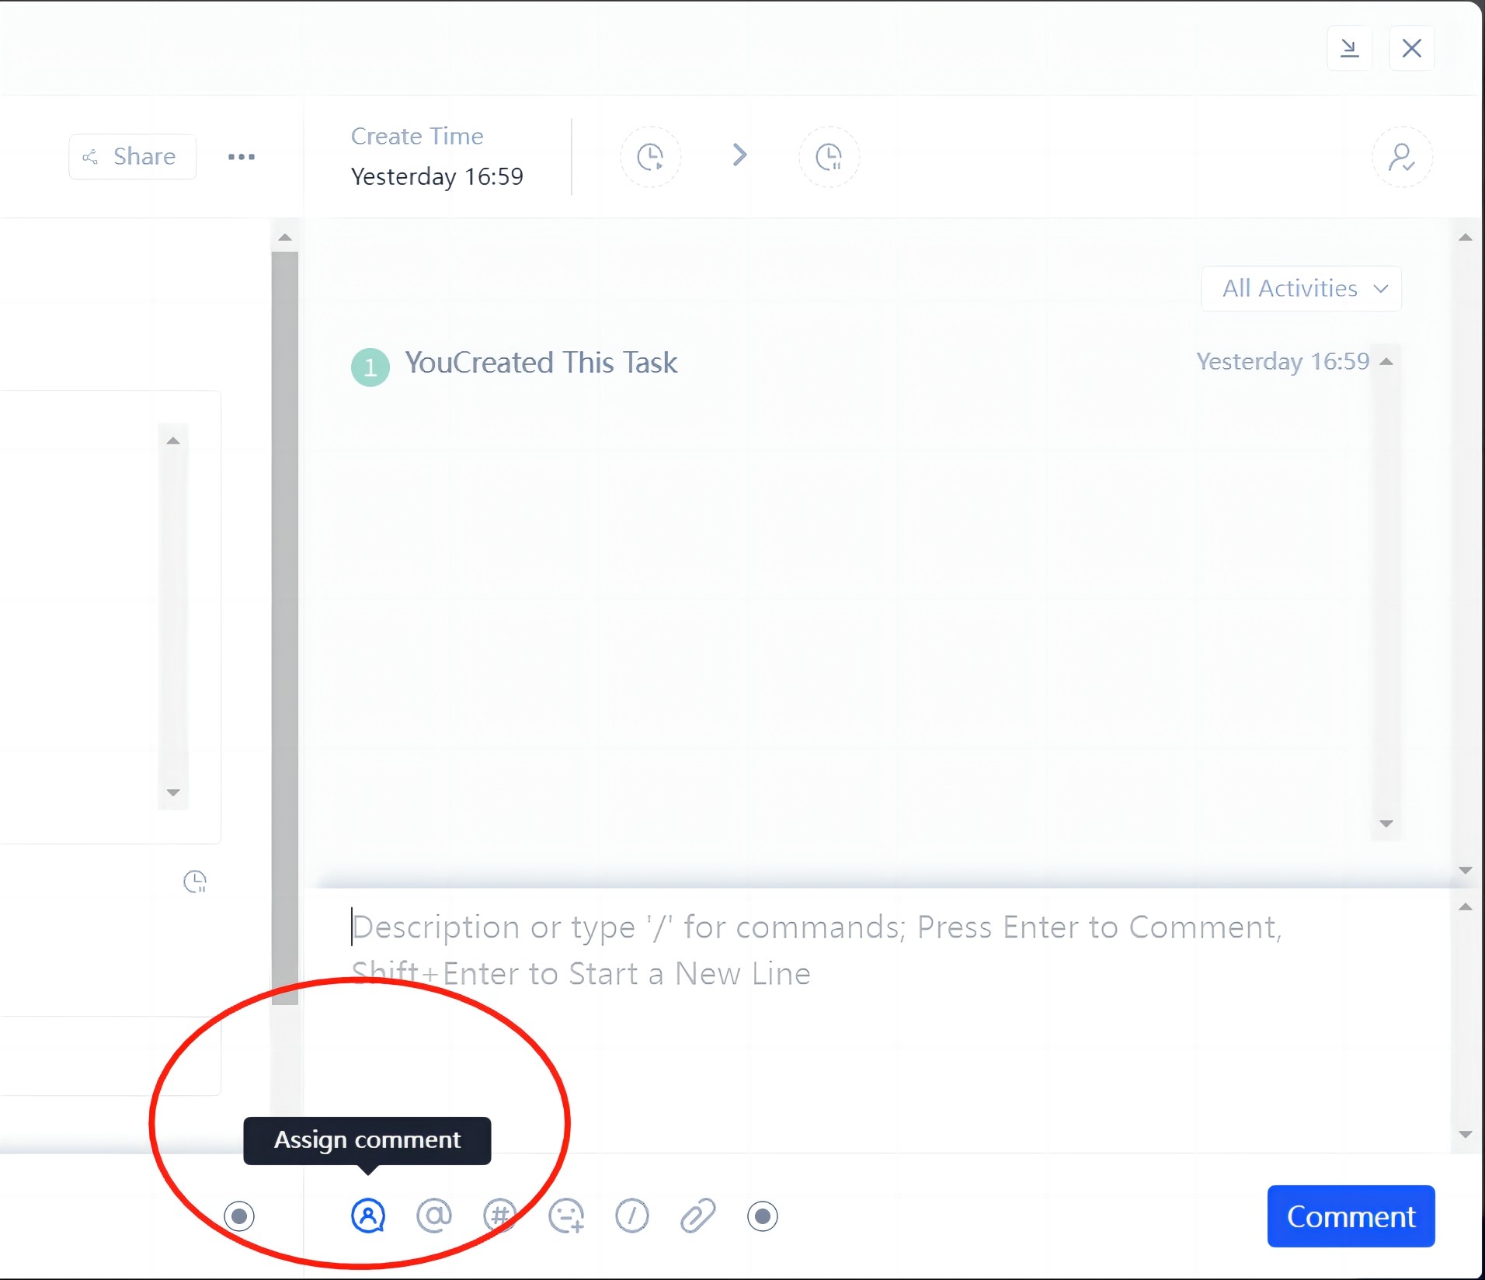
Task: Attach a file with paperclip icon
Action: (697, 1216)
